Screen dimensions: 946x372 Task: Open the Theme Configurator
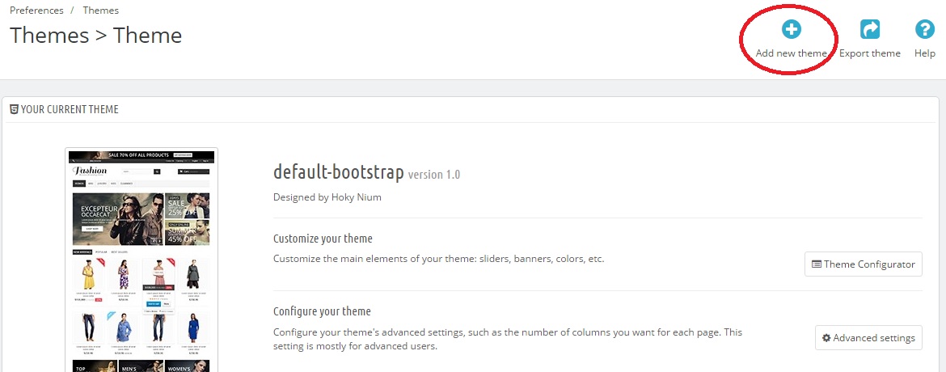point(863,264)
